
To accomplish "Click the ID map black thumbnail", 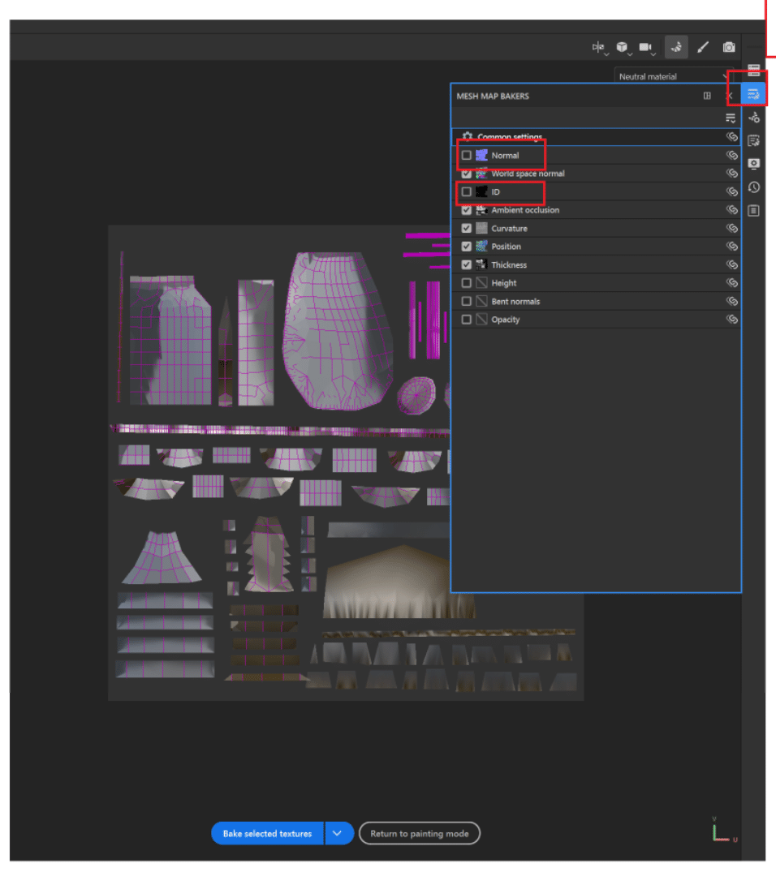I will (x=481, y=192).
